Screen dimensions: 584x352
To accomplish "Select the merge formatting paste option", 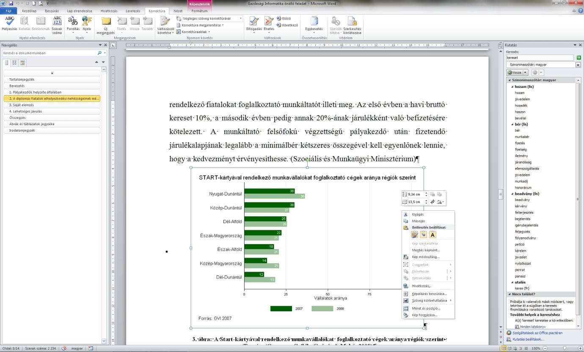I will 424,235.
